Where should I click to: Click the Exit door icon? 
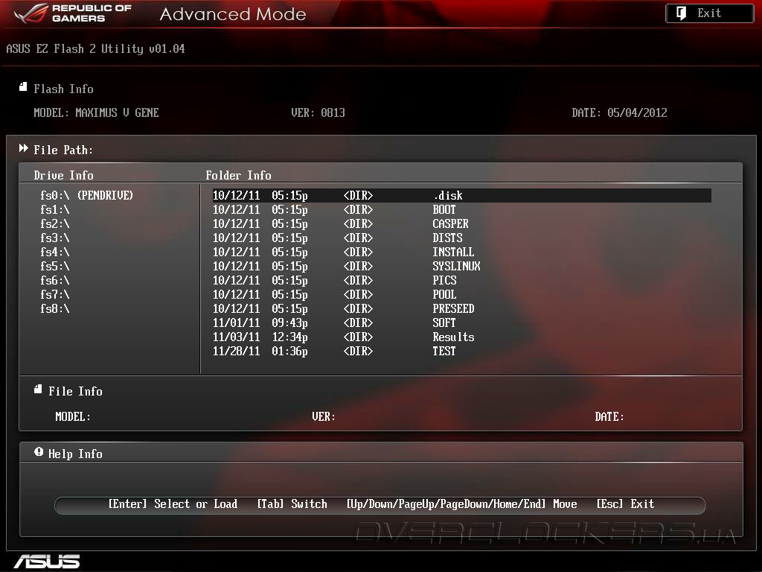tap(681, 13)
